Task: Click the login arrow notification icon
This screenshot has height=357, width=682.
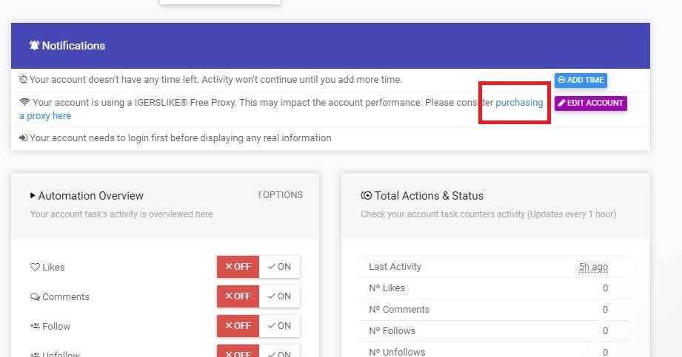Action: coord(24,138)
